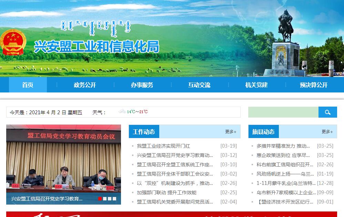
Task: Select the fourth slideshow indicator dot
Action: click(x=114, y=199)
